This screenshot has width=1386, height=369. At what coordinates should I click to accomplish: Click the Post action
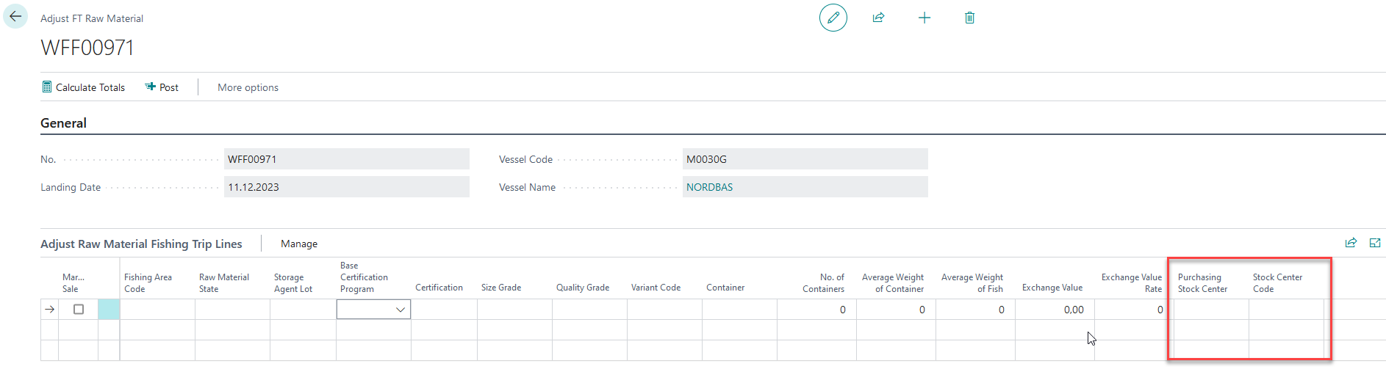(162, 87)
